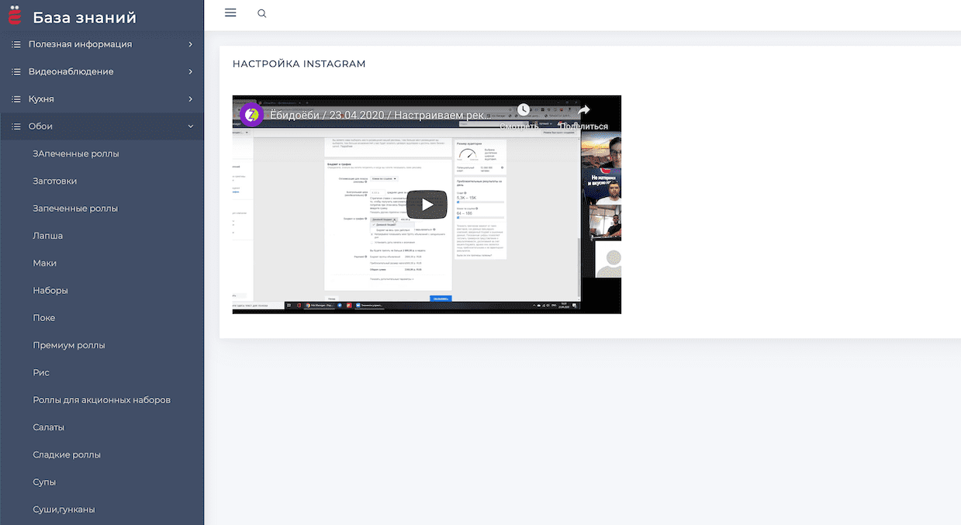Open Салаты submenu item

[48, 427]
